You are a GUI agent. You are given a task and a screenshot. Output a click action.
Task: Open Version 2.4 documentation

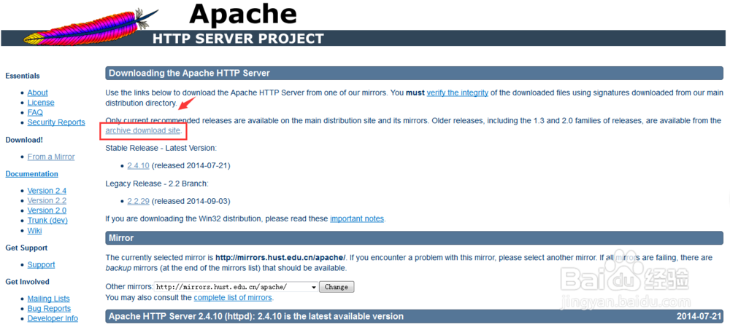47,190
